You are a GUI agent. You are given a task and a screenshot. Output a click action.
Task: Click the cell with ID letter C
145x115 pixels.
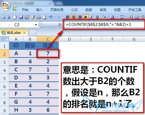pyautogui.click(x=16, y=70)
